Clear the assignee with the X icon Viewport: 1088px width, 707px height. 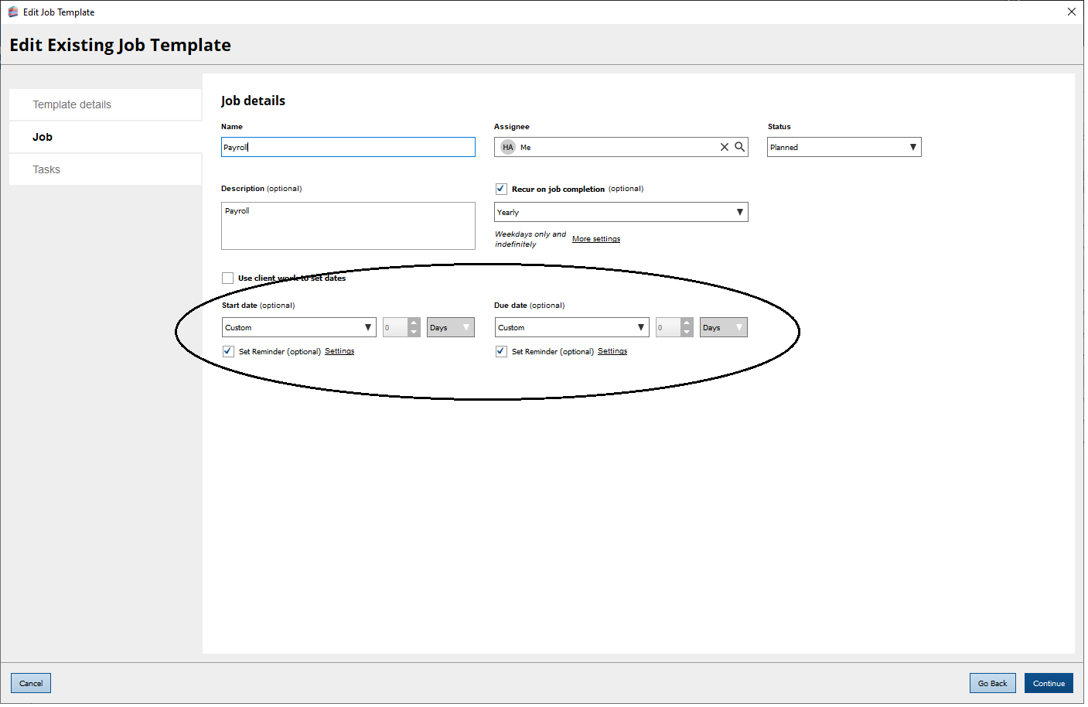click(724, 147)
